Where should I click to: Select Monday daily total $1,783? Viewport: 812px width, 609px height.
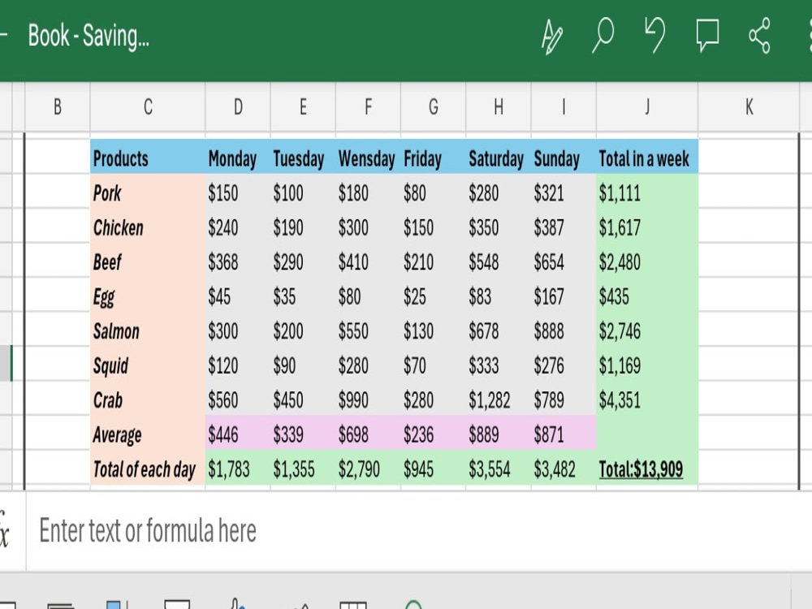[x=238, y=469]
